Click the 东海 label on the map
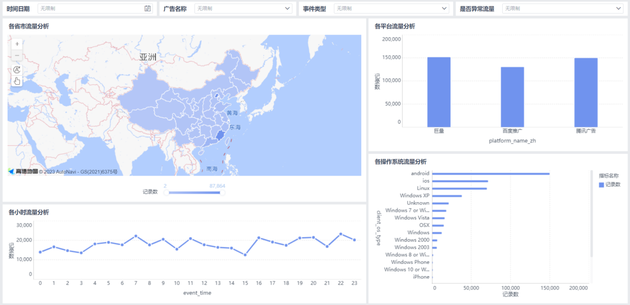The height and width of the screenshot is (305, 630). (x=235, y=127)
